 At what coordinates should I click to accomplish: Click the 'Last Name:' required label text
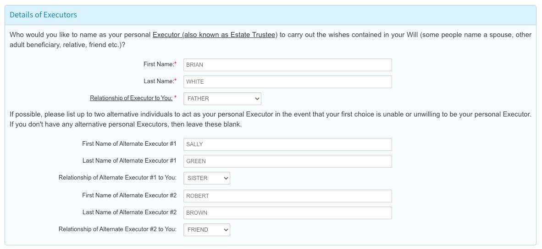(x=159, y=81)
